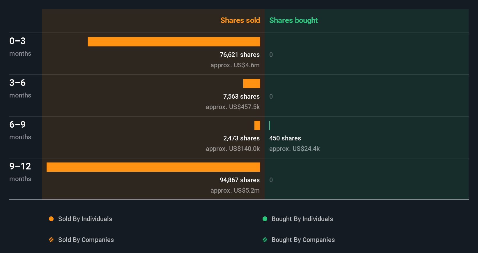Image resolution: width=478 pixels, height=253 pixels.
Task: Select the Sold By Individuals legend label
Action: [x=85, y=219]
